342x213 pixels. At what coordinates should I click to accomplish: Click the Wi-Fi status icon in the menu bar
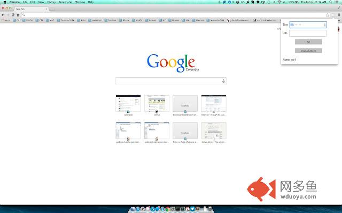[x=279, y=2]
